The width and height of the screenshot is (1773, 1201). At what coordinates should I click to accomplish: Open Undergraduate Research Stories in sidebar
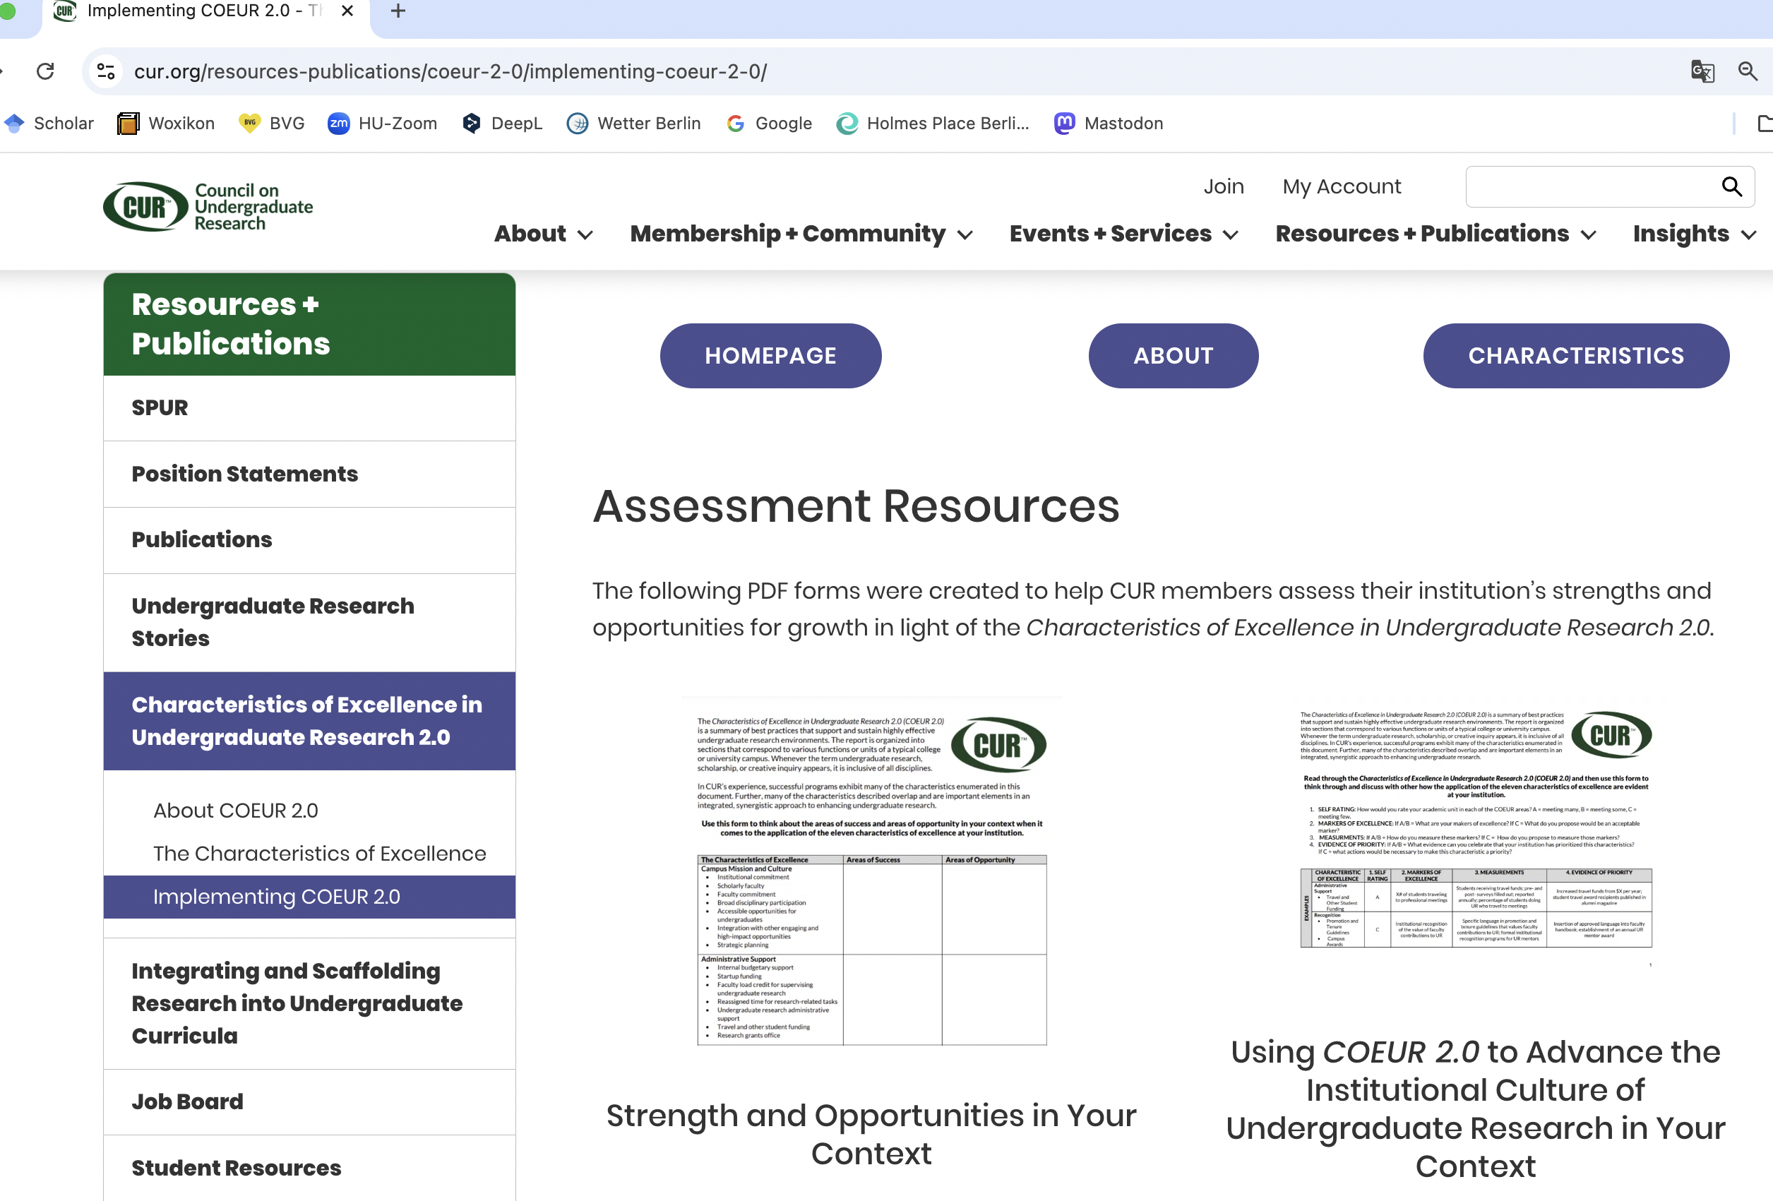(309, 622)
